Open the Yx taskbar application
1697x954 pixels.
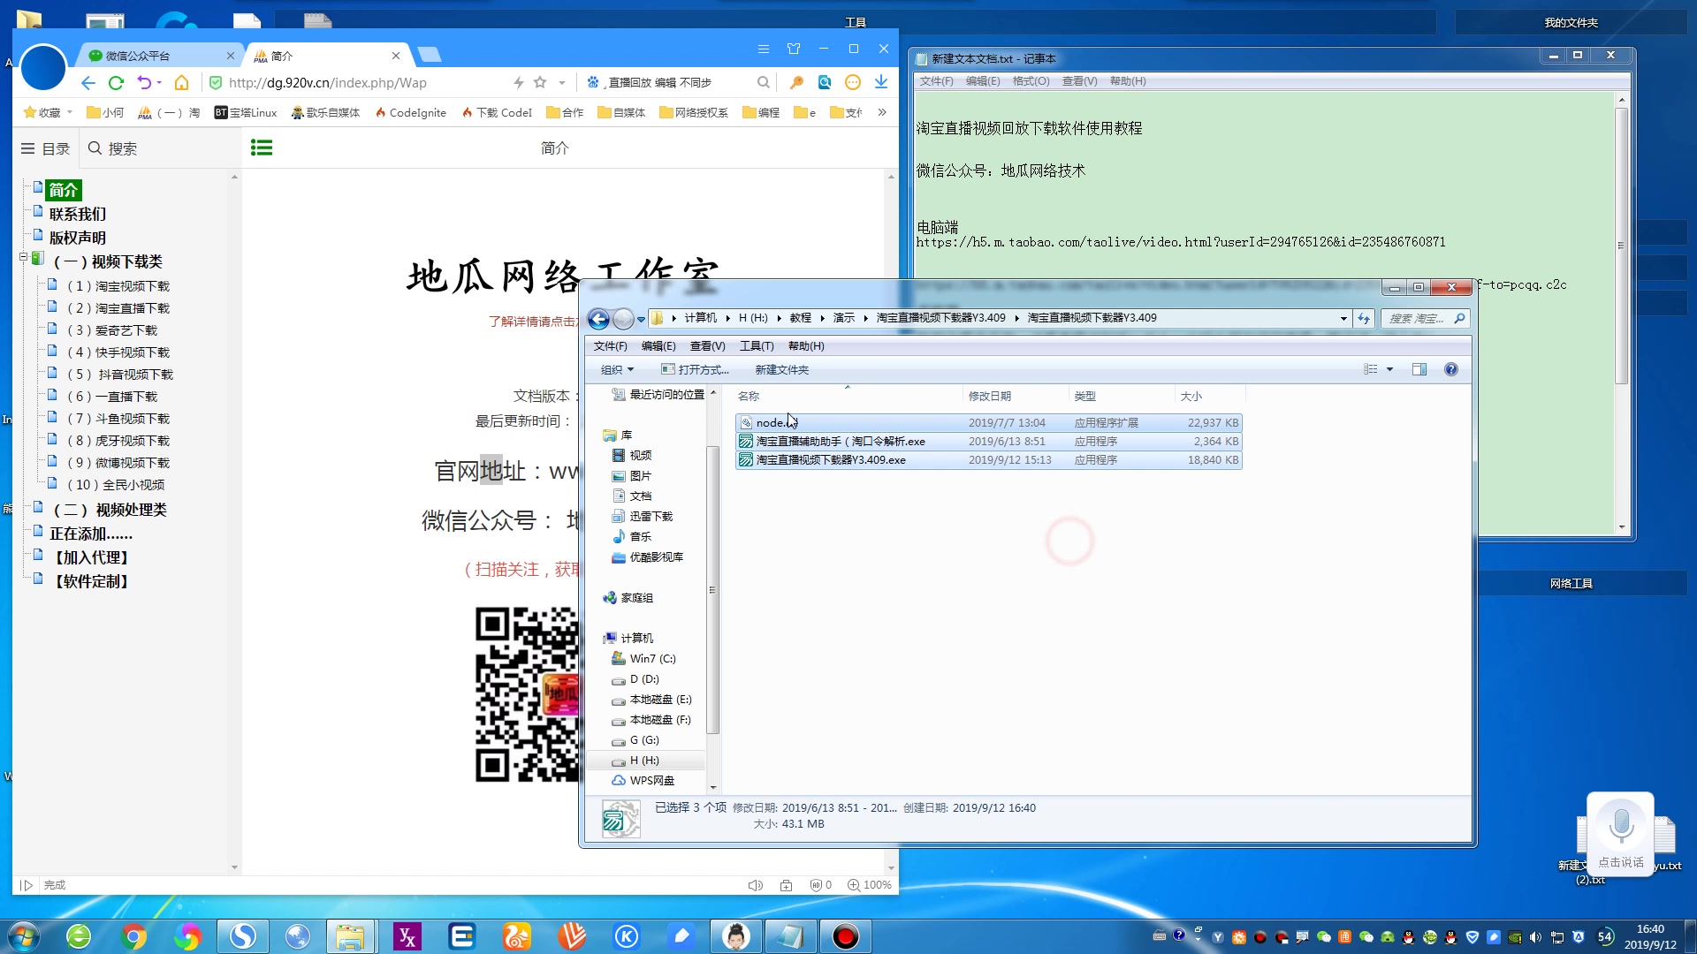click(407, 936)
